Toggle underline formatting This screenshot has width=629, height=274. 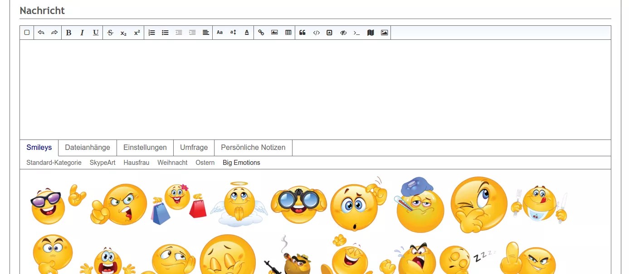tap(96, 33)
